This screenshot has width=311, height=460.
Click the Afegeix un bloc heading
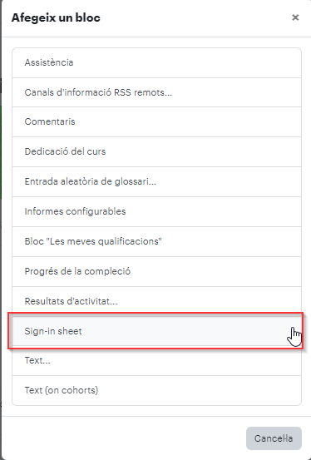[56, 18]
